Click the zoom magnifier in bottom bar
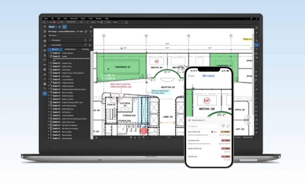Screen dimensions: 305x183 pyautogui.click(x=143, y=137)
